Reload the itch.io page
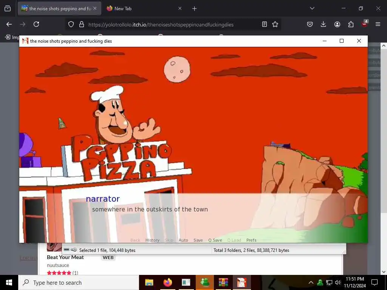This screenshot has width=387, height=290. point(36,24)
